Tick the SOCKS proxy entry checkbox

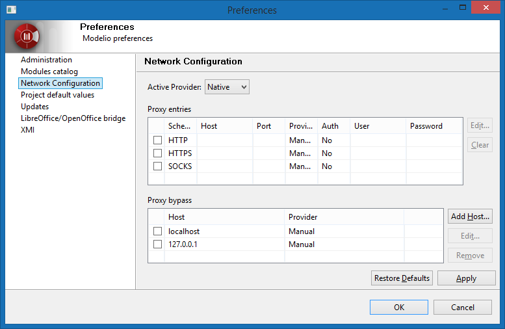[158, 166]
